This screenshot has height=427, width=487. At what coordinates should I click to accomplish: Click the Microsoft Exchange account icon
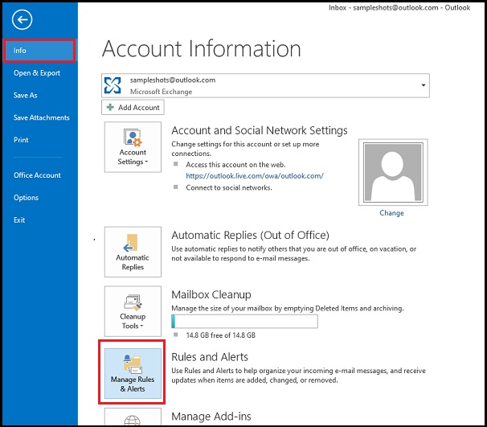pos(113,85)
